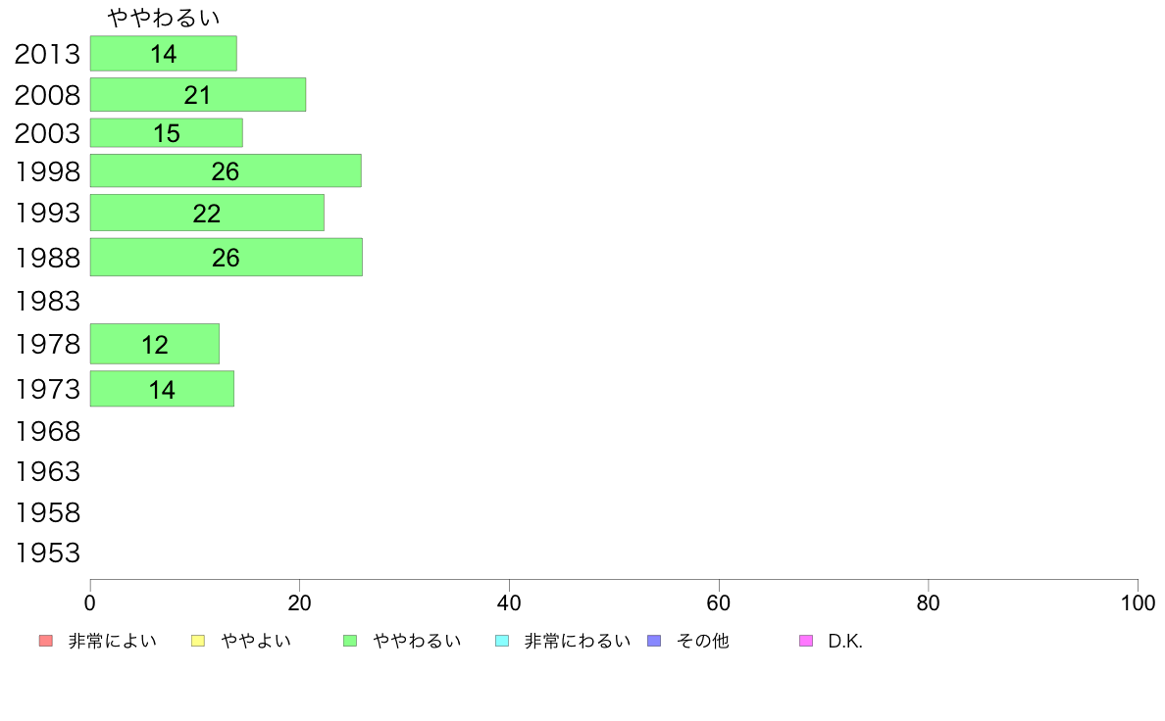Select the 1998 bar showing 26
Viewport: 1165px width, 721px height.
point(226,170)
